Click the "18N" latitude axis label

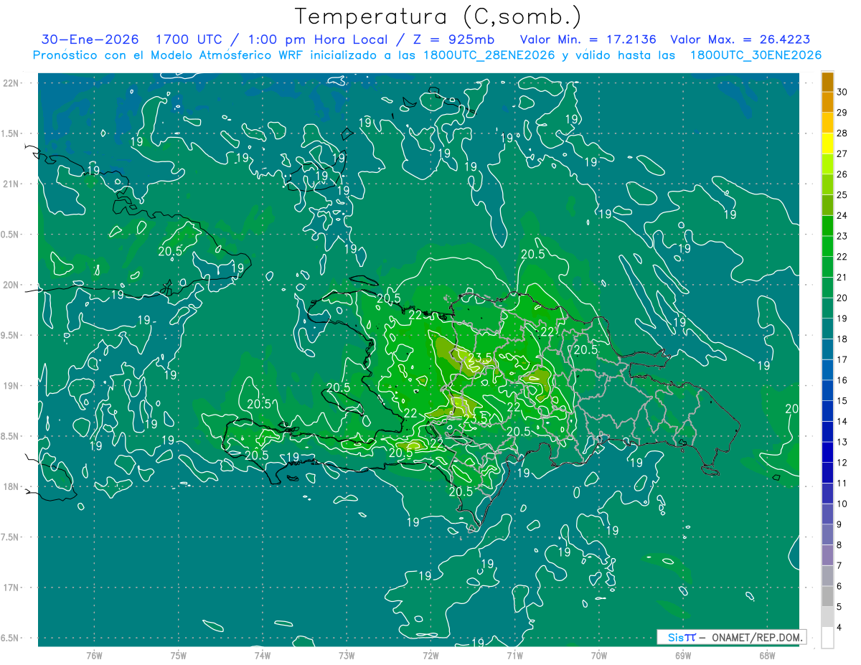pos(12,486)
